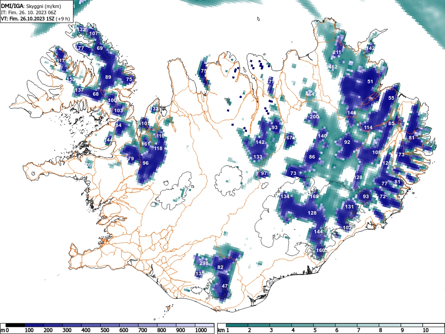This screenshot has width=445, height=334.
Task: Click the 69 visibility value in the Westfjords
Action: [100, 48]
